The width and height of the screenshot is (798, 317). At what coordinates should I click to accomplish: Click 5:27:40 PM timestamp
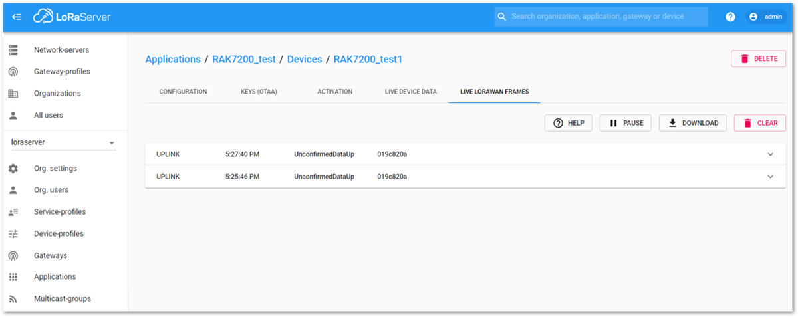243,154
